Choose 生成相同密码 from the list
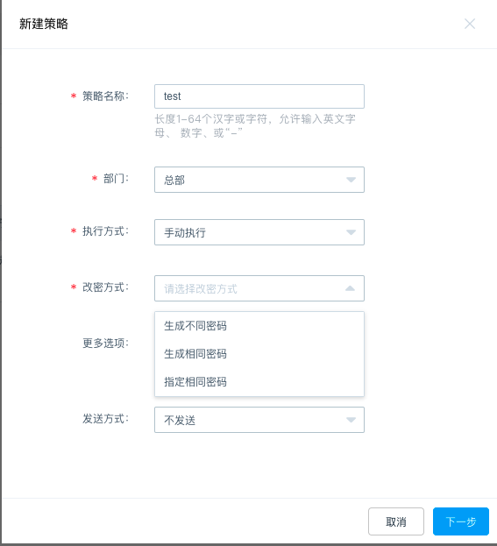The image size is (497, 546). [259, 354]
